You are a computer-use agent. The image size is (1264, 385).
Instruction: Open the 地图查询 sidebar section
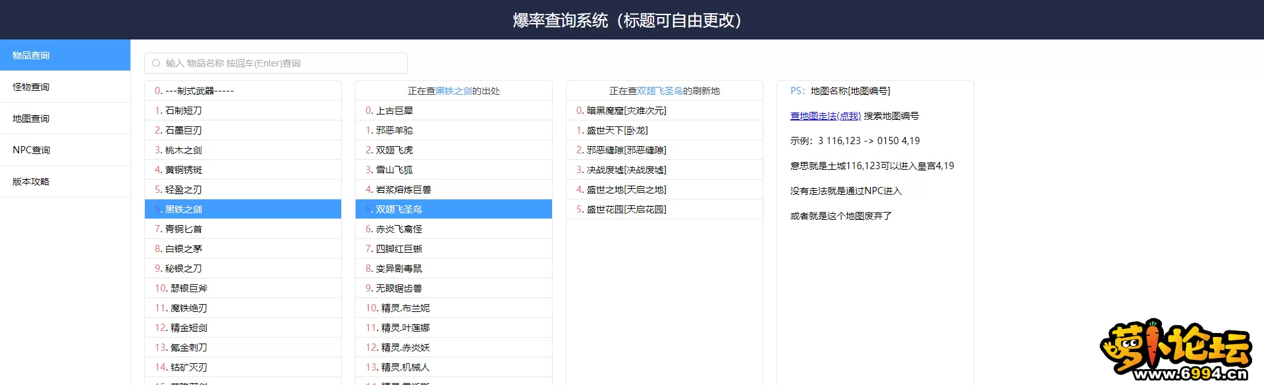click(x=65, y=118)
